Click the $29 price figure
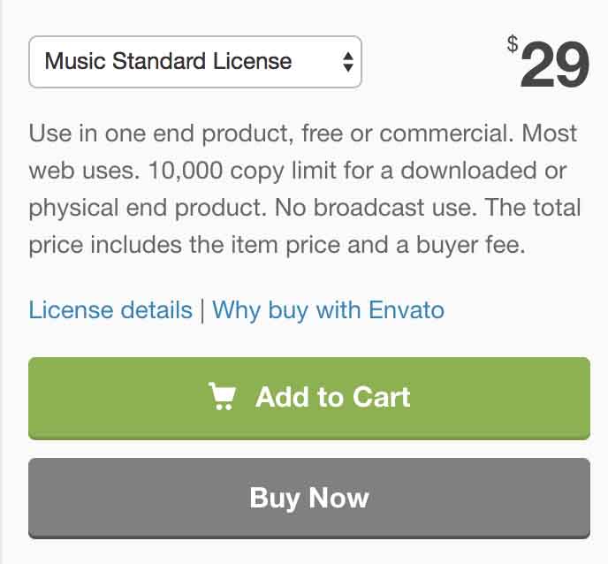Viewport: 608px width, 564px height. pyautogui.click(x=554, y=65)
